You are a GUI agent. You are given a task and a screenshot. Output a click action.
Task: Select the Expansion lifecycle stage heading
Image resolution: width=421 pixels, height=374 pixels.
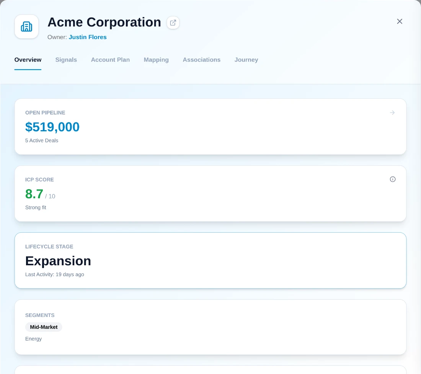[x=58, y=261]
